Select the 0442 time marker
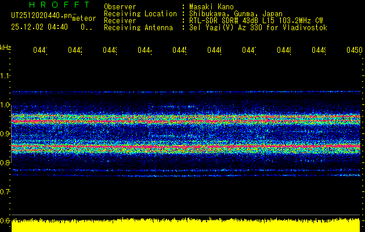This screenshot has height=232, width=365. point(75,50)
